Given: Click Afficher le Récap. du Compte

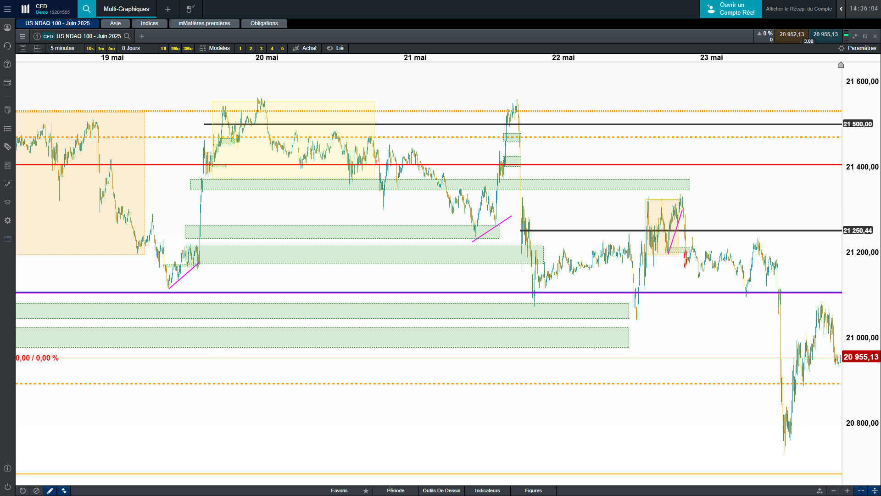Looking at the screenshot, I should (x=798, y=9).
